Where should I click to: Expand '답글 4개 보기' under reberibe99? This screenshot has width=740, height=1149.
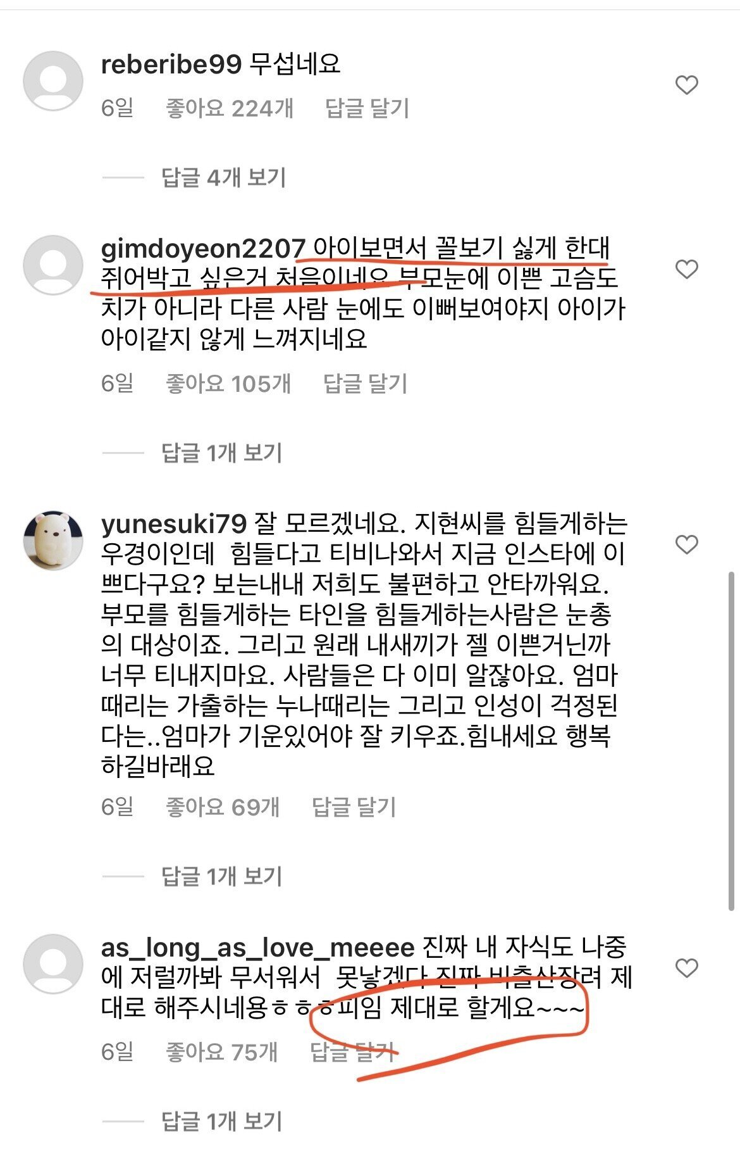pos(223,177)
